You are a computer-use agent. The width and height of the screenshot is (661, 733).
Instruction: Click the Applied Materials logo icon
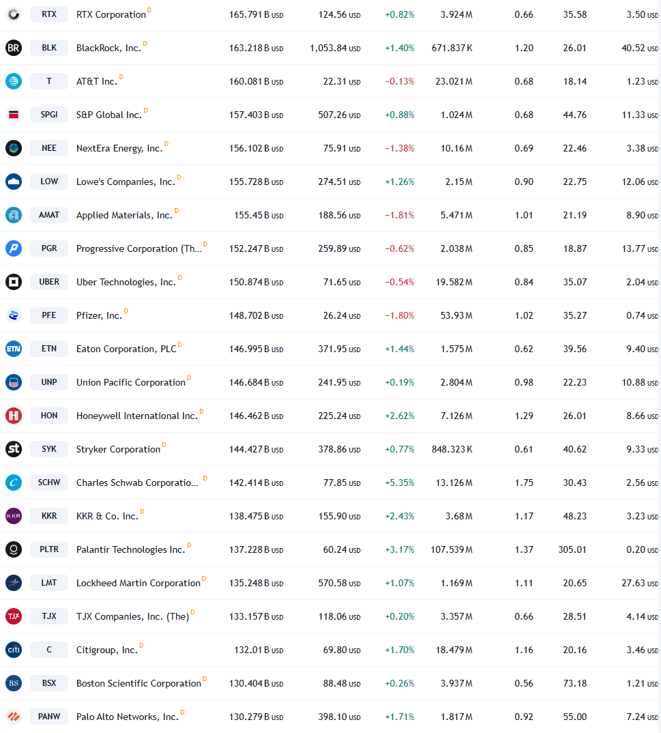[x=14, y=215]
